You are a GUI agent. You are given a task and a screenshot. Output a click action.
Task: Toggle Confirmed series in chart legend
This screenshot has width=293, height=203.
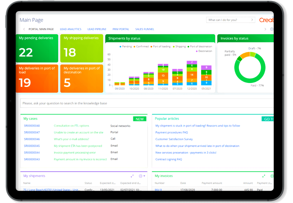[x=141, y=47]
